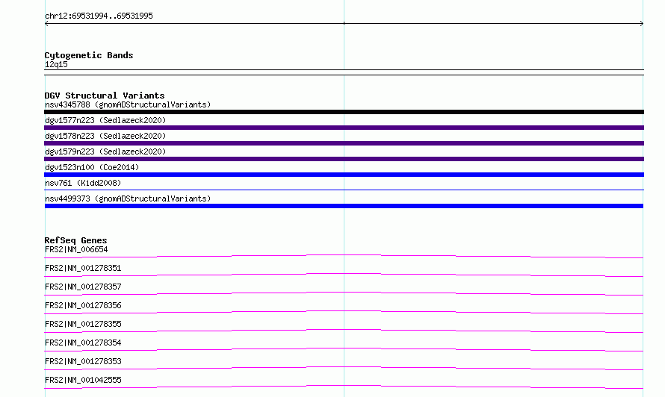665x397 pixels.
Task: Open transcript FRS2|NM_001278355 label
Action: coord(83,324)
